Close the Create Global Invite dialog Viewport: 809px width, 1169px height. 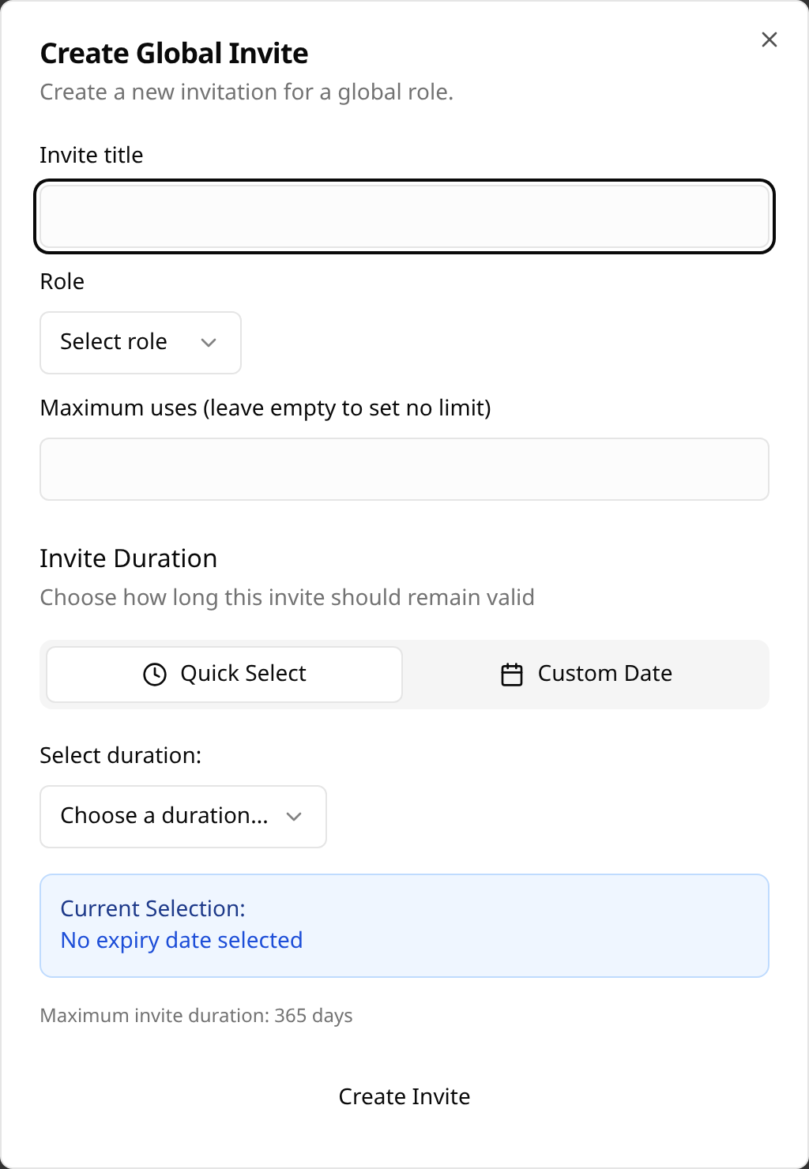click(769, 39)
